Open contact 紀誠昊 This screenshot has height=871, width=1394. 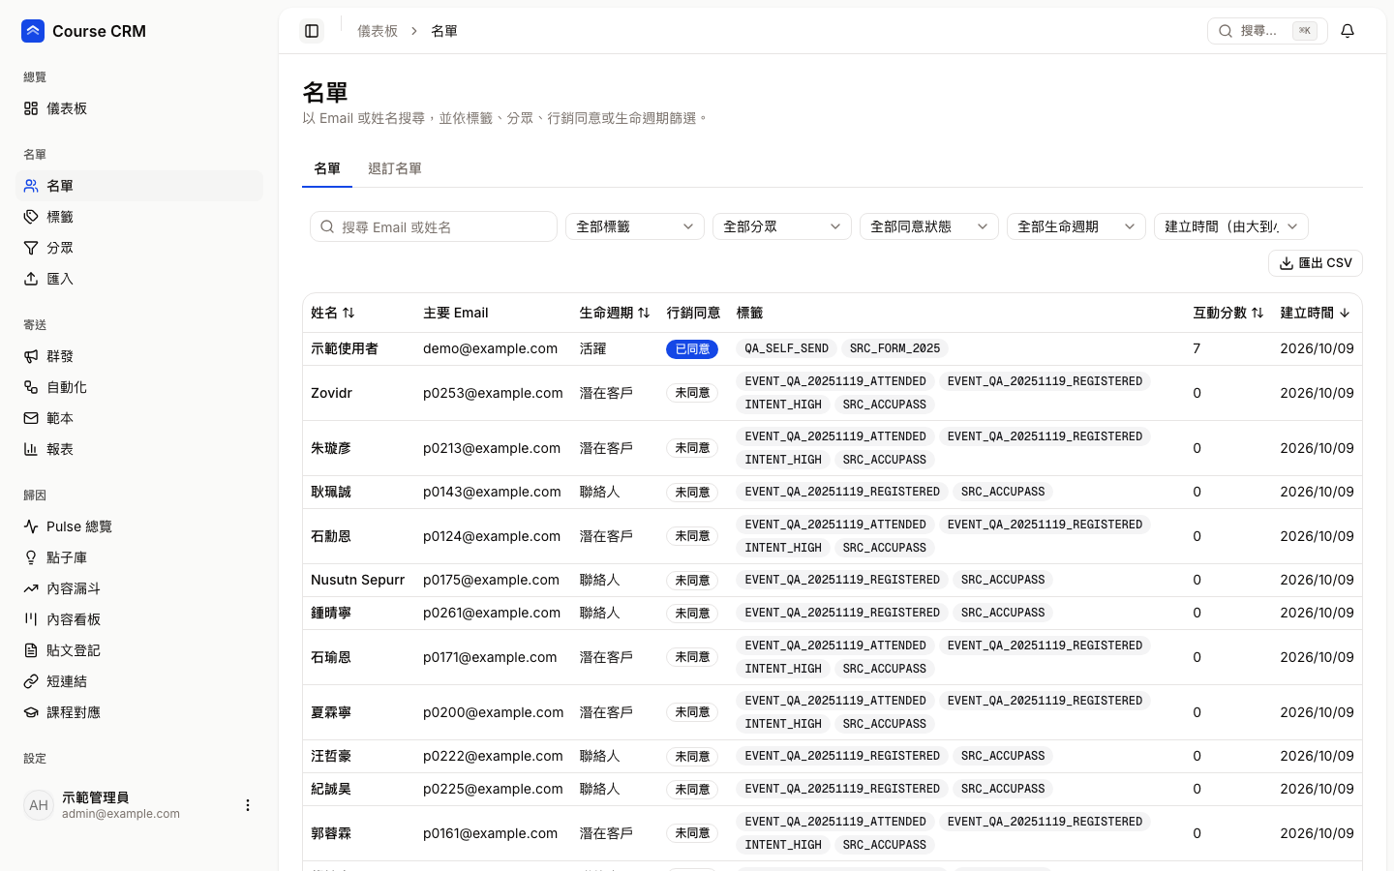(x=331, y=789)
